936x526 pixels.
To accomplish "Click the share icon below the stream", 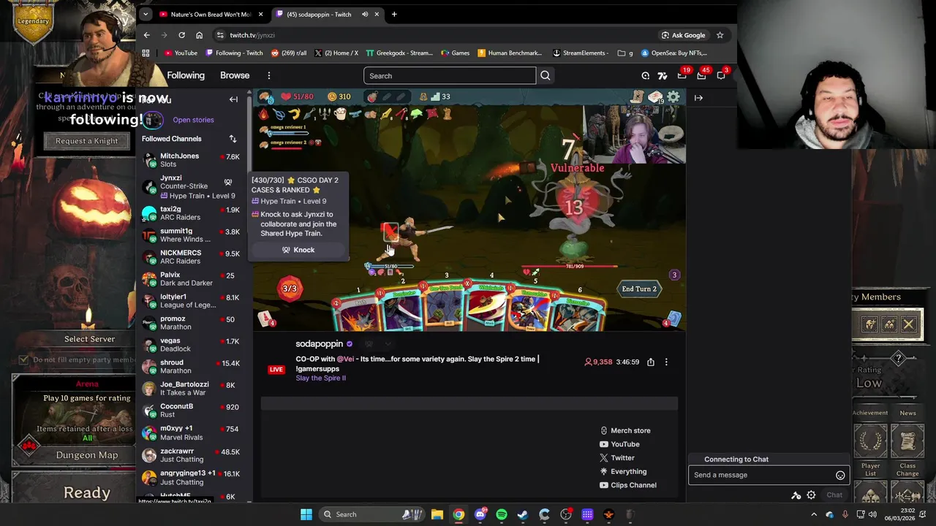I will pyautogui.click(x=650, y=362).
